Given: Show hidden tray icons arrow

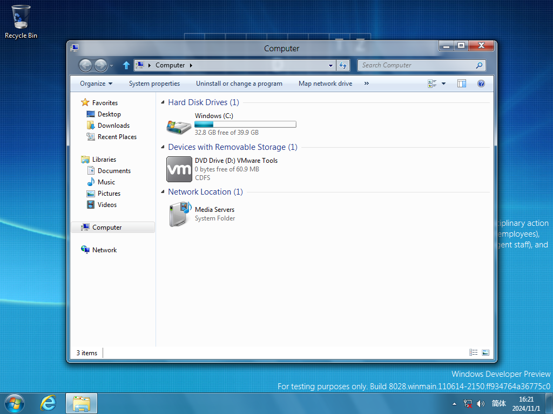Looking at the screenshot, I should [454, 404].
